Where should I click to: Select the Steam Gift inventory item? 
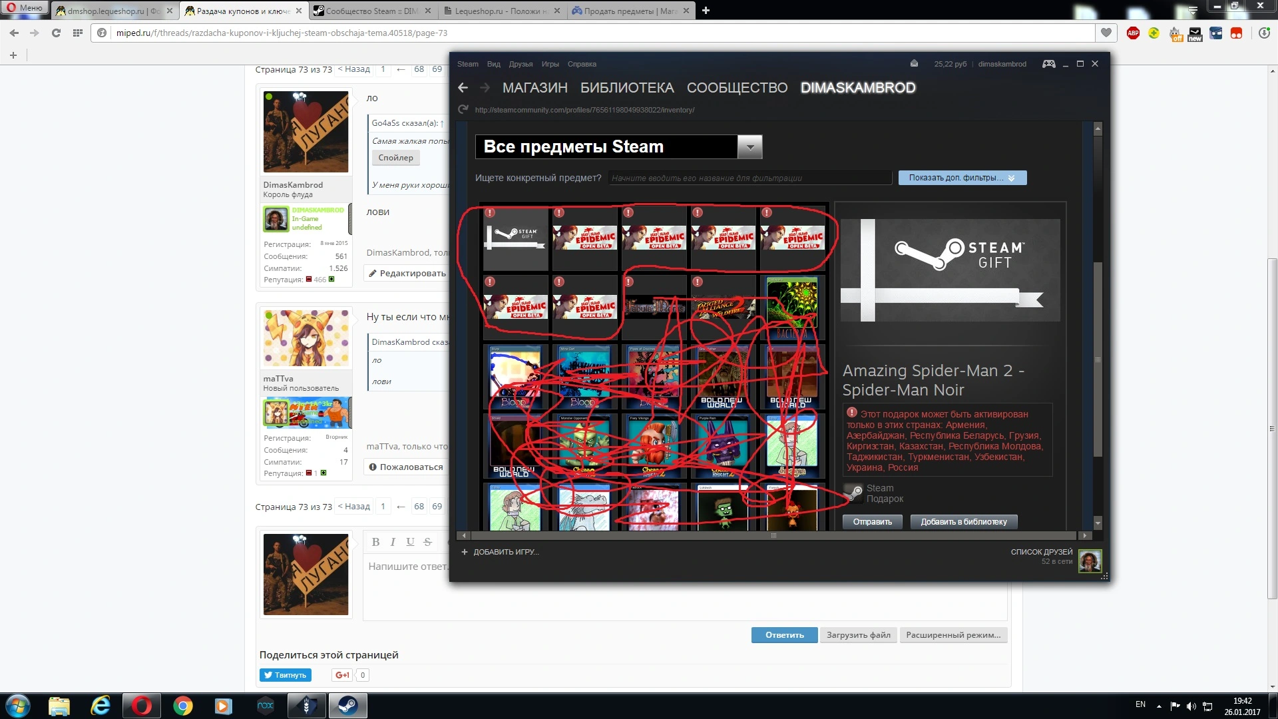tap(515, 237)
